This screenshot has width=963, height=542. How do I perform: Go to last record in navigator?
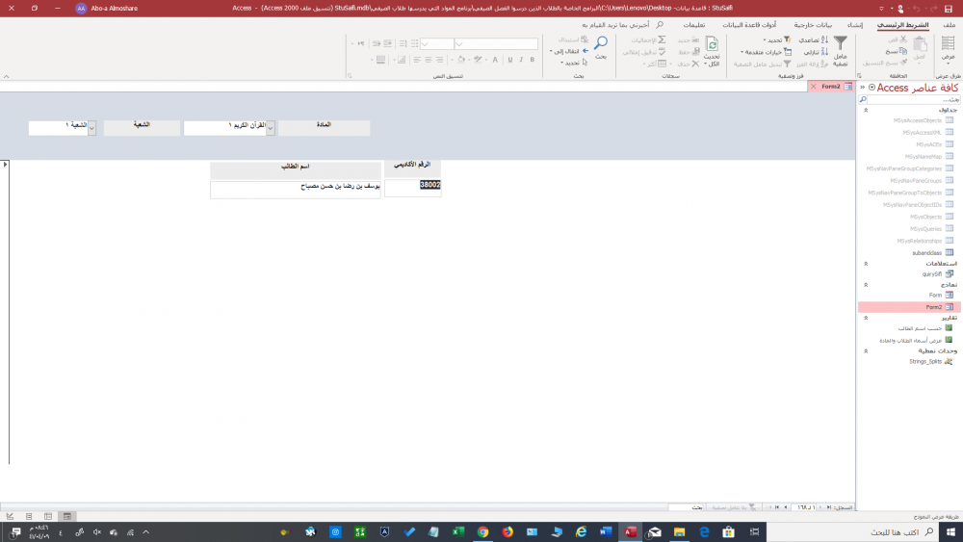click(777, 507)
